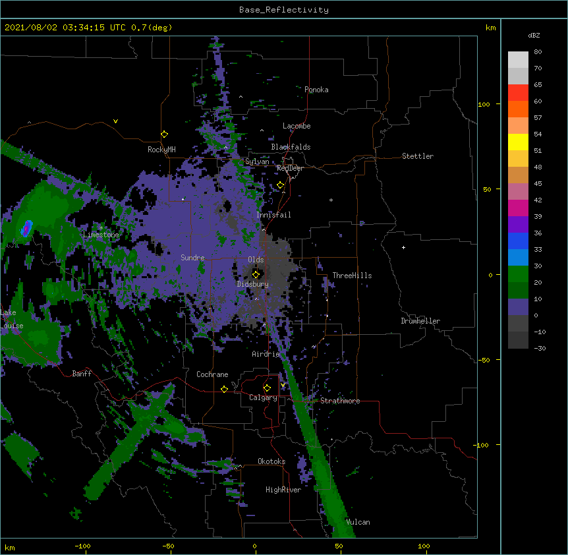Select the royal blue 33-36 dBZ legend swatch
568x555 pixels.
pyautogui.click(x=518, y=241)
